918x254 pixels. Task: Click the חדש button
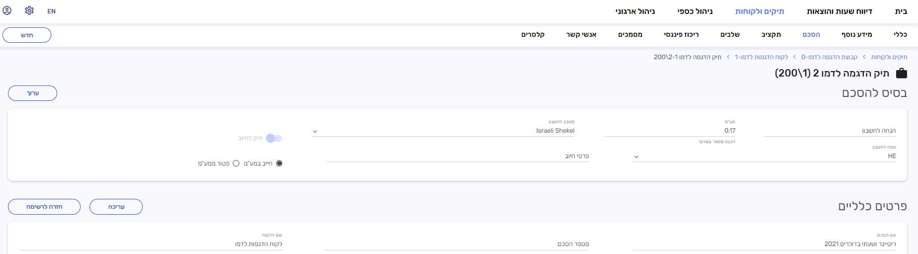pos(27,35)
